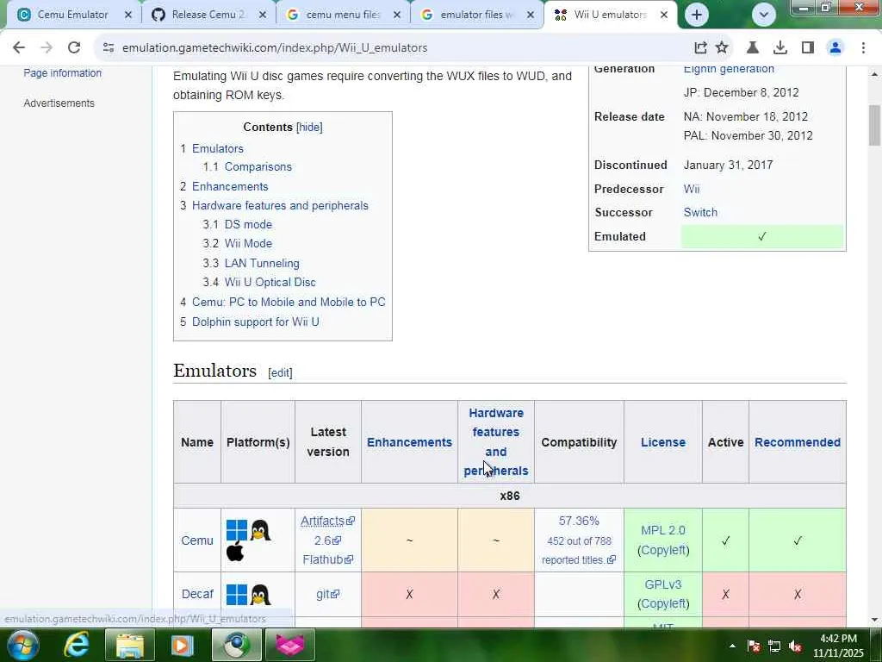Open the Page information sidebar link
The width and height of the screenshot is (882, 662).
point(62,73)
